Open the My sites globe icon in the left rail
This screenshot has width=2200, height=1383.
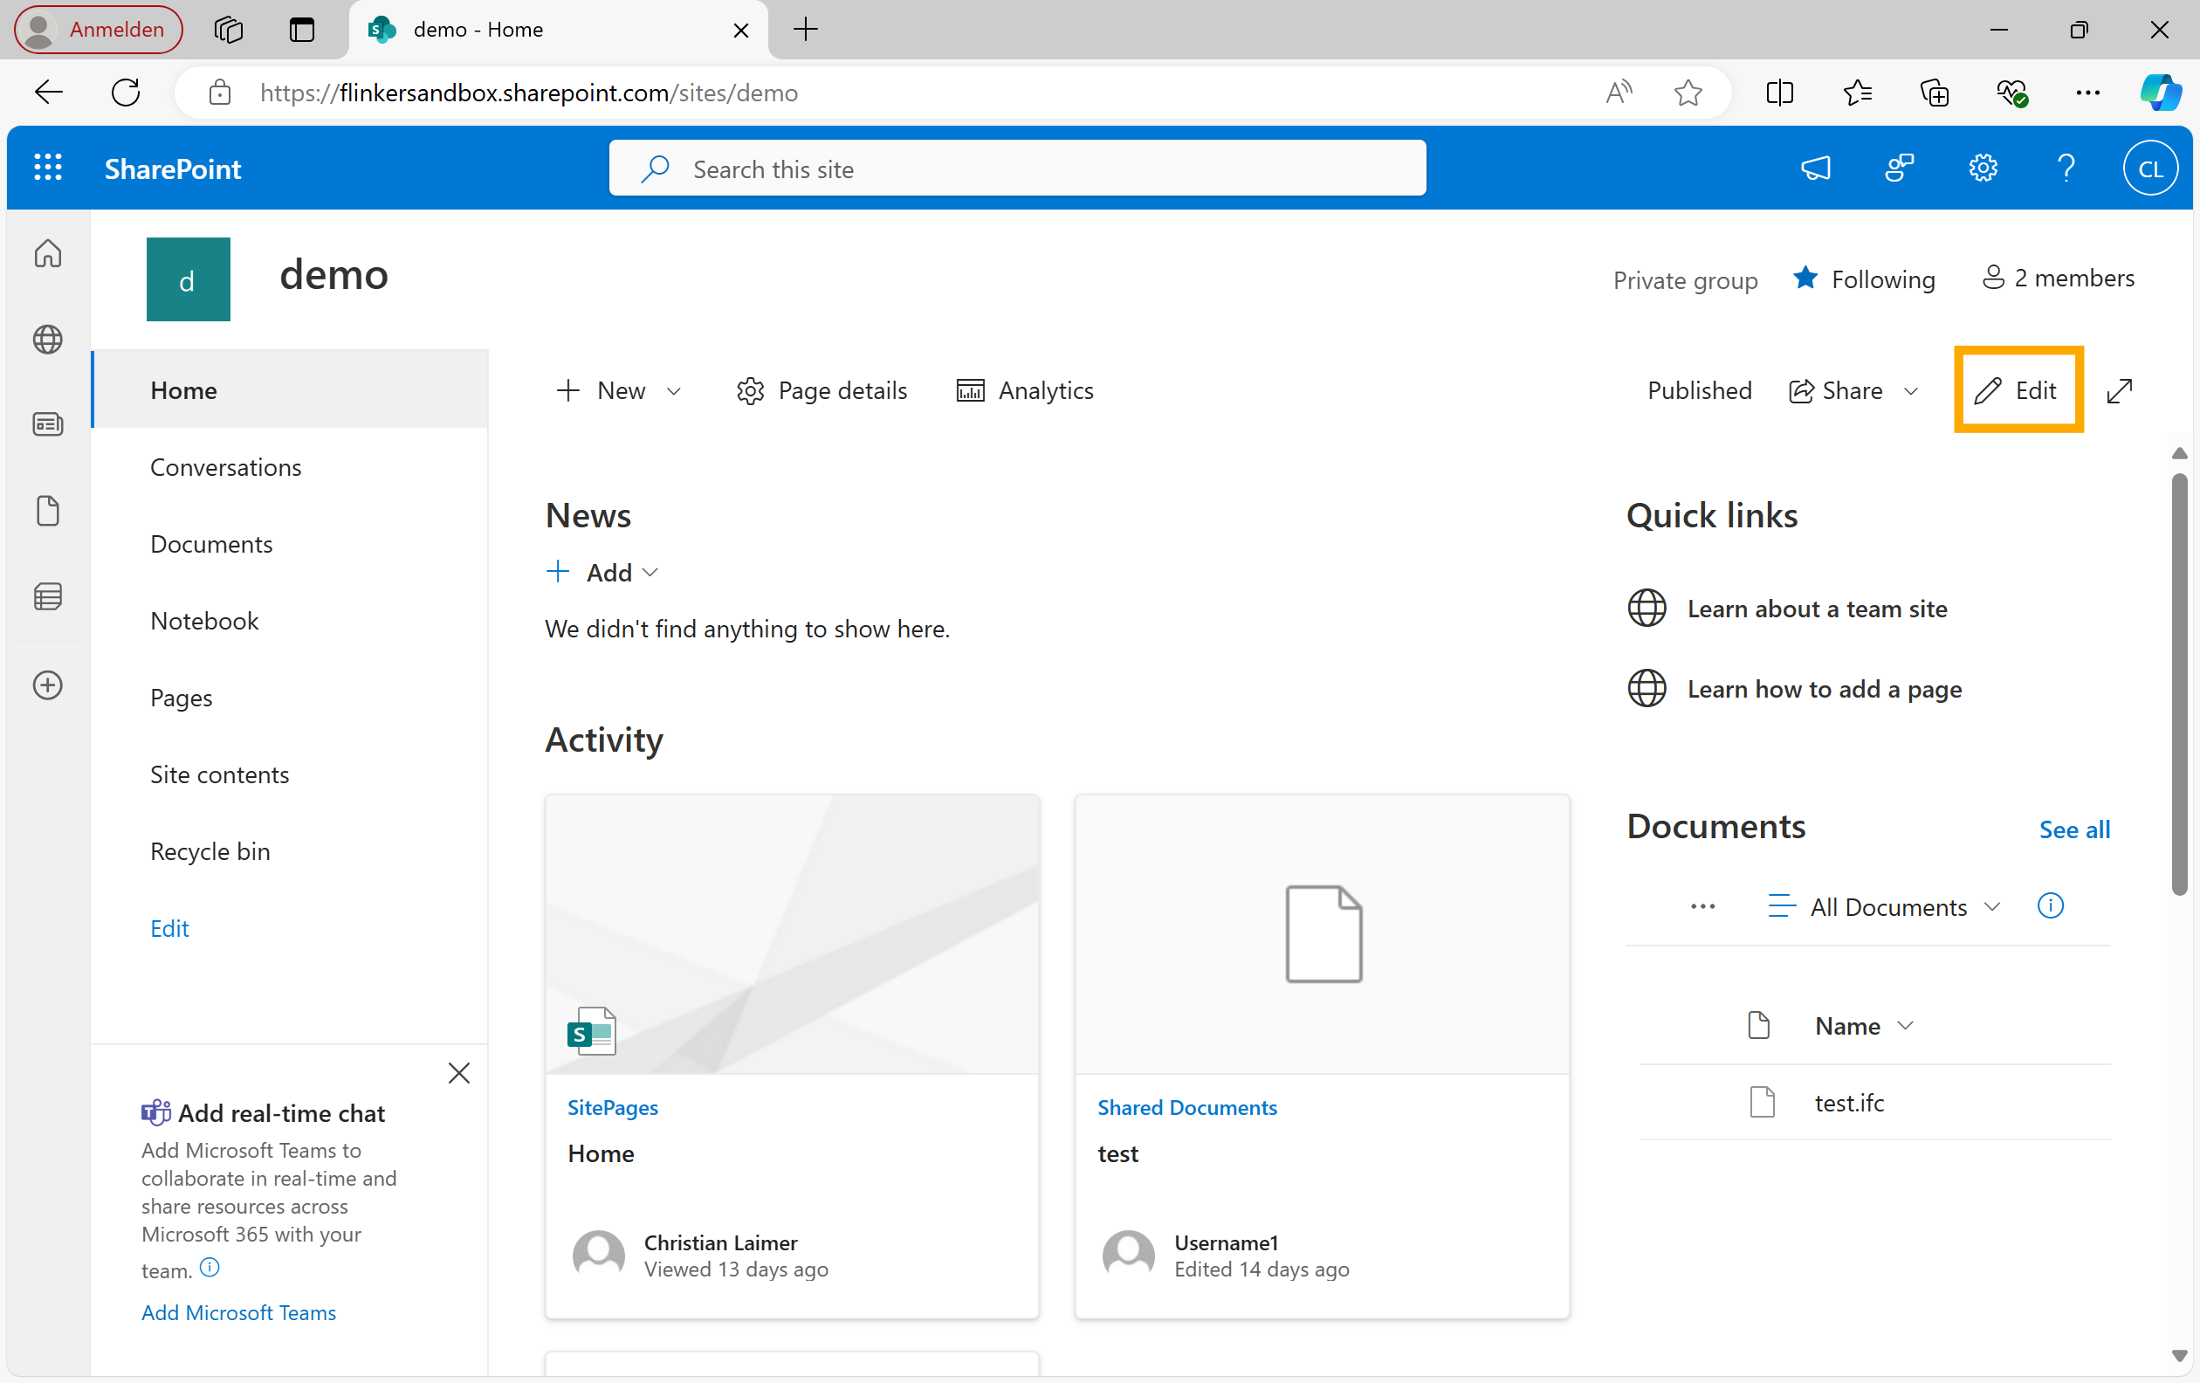pyautogui.click(x=47, y=340)
